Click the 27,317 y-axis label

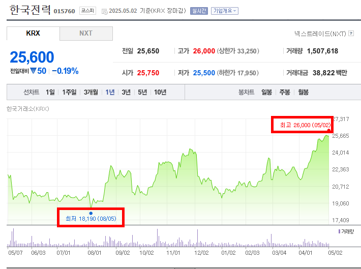coord(341,119)
